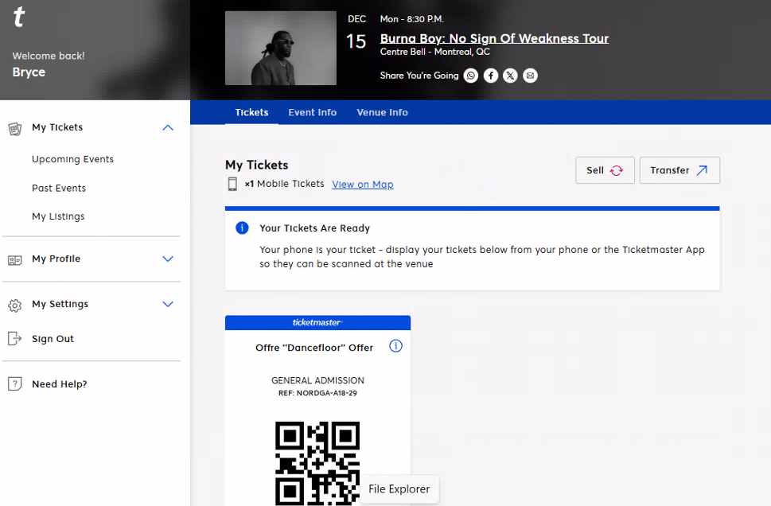Viewport: 771px width, 506px height.
Task: Click 'Your Tickets Are Ready' heading
Action: (x=315, y=228)
